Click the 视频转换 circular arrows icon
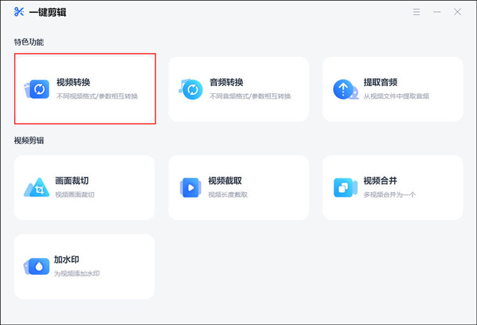Image resolution: width=477 pixels, height=325 pixels. 38,90
